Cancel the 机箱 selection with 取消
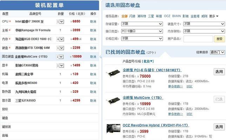The width and height of the screenshot is (226, 140). click(x=93, y=74)
